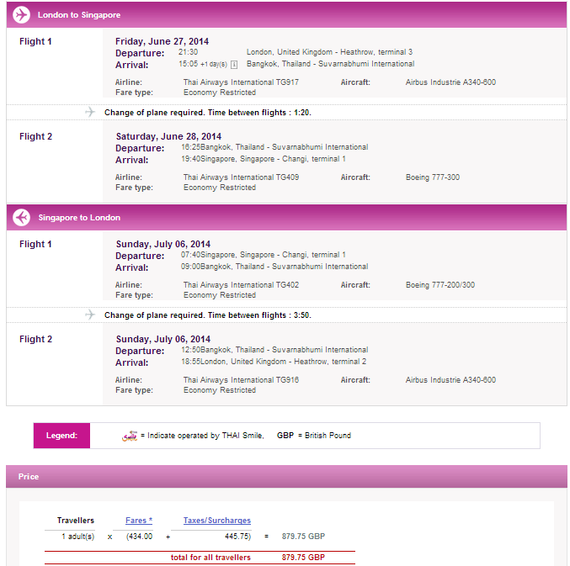Click the 1 adult(s) traveller entry
This screenshot has height=566, width=570.
[77, 537]
